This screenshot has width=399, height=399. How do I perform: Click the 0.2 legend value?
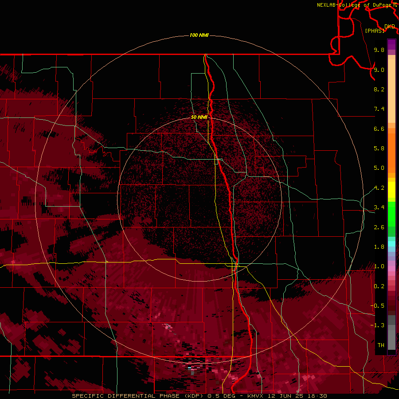pos(379,286)
